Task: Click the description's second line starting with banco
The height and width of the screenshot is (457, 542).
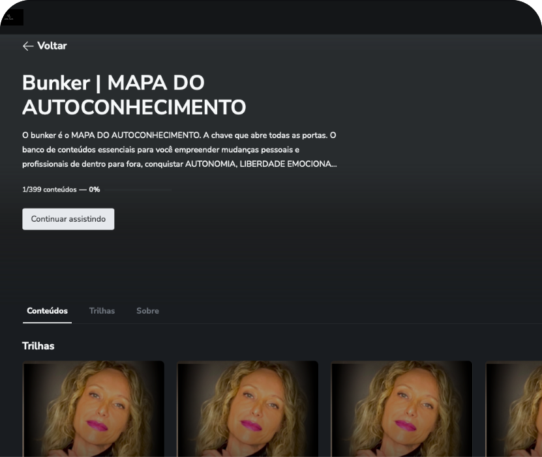Action: [x=160, y=149]
